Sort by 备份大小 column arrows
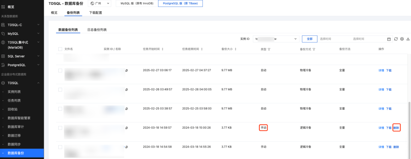Viewport: 411px width, 159px height. click(x=235, y=49)
